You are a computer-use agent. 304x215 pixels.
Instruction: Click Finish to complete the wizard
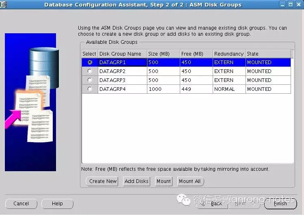point(280,204)
